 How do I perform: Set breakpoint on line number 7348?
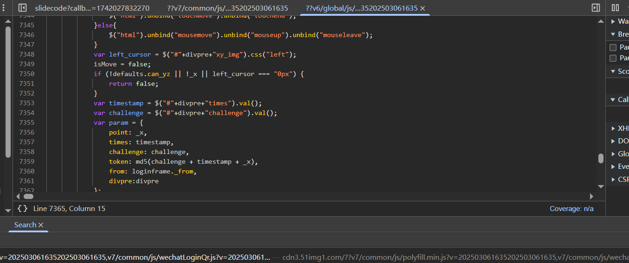click(26, 54)
